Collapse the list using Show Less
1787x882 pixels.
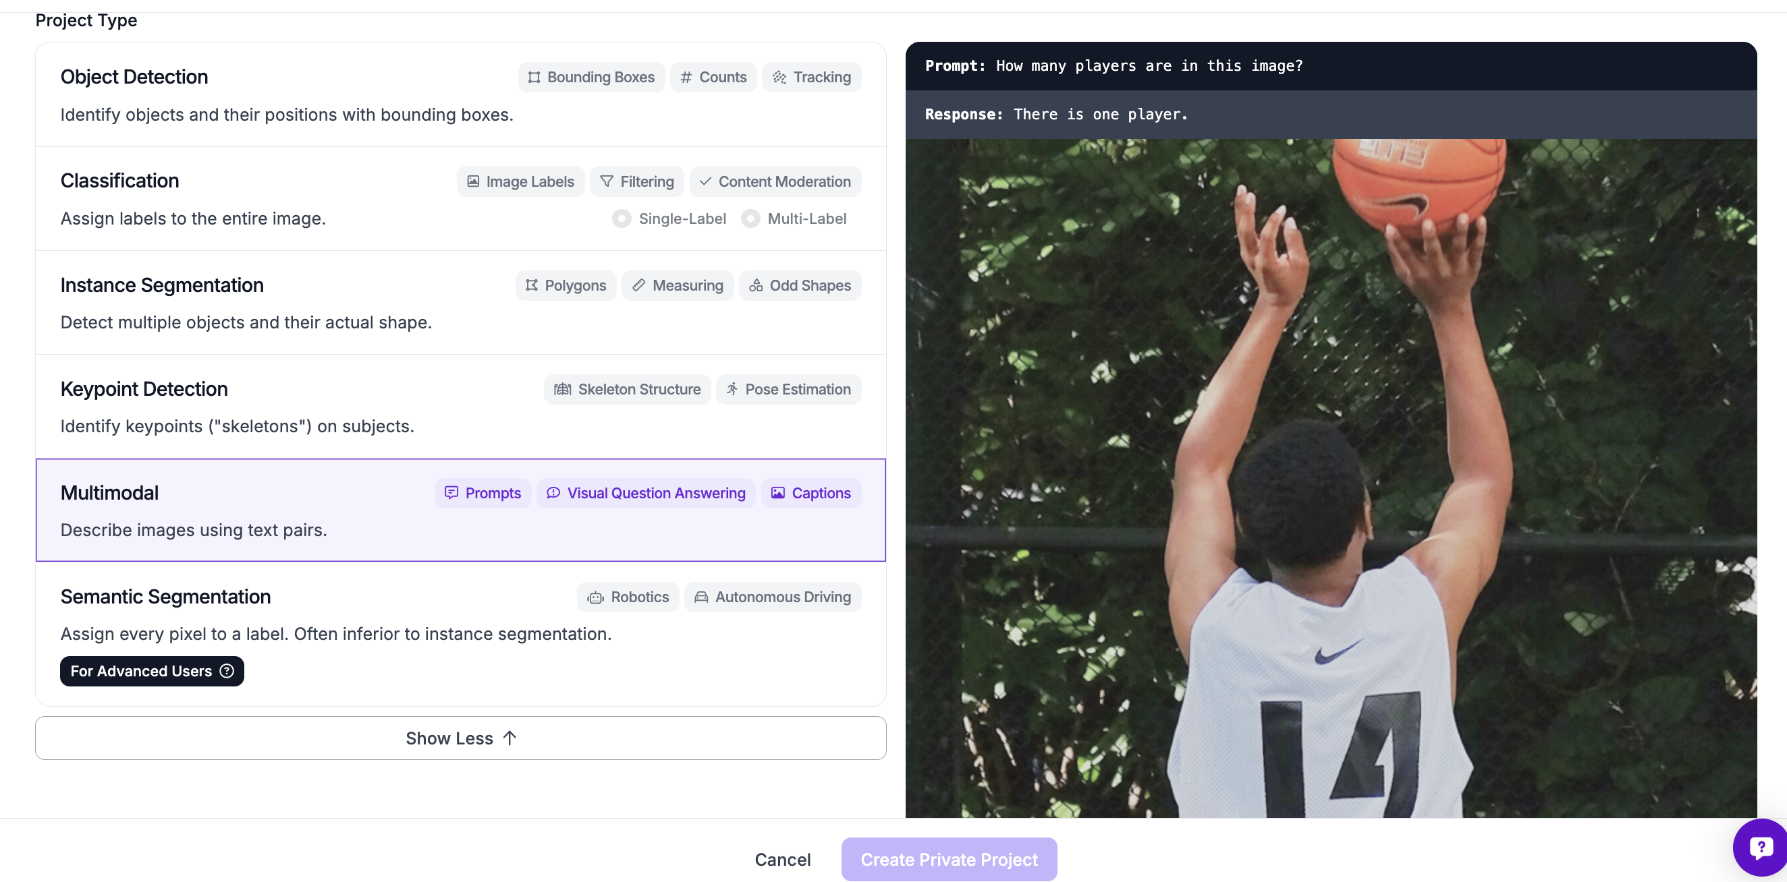click(461, 738)
